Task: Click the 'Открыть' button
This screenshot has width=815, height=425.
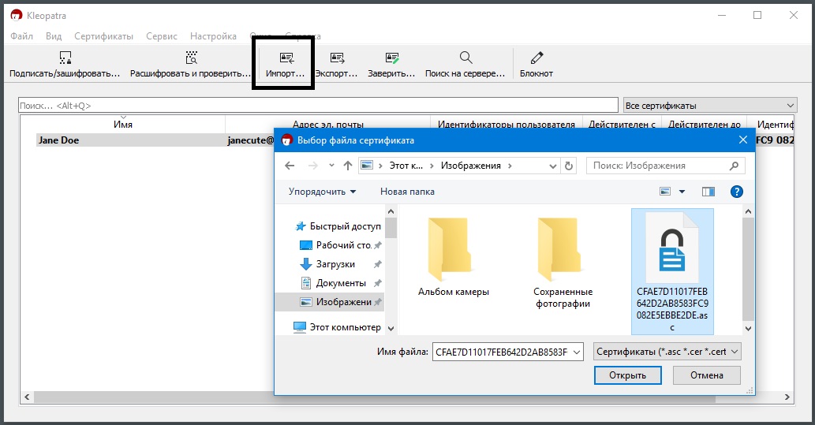Action: click(627, 375)
